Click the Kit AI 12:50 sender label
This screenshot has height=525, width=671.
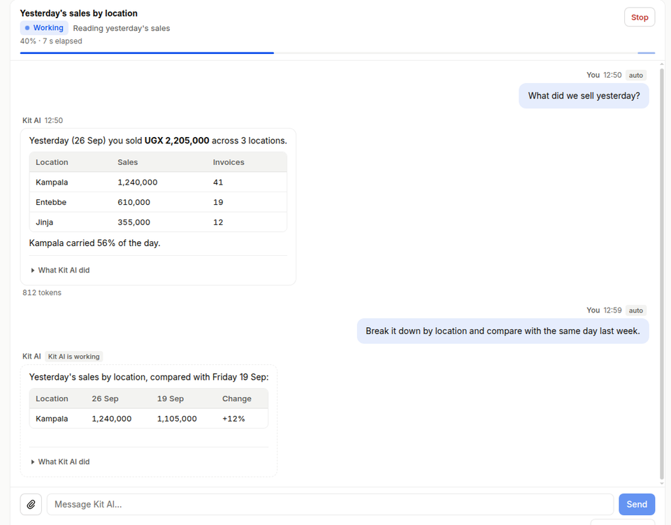click(43, 121)
